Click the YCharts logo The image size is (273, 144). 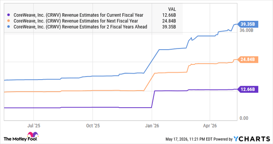coord(252,139)
